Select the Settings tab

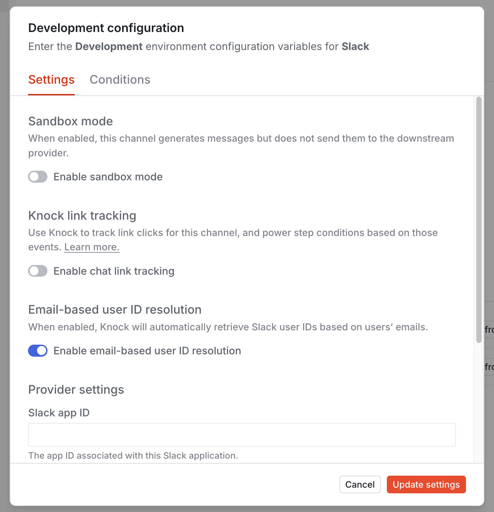point(51,80)
